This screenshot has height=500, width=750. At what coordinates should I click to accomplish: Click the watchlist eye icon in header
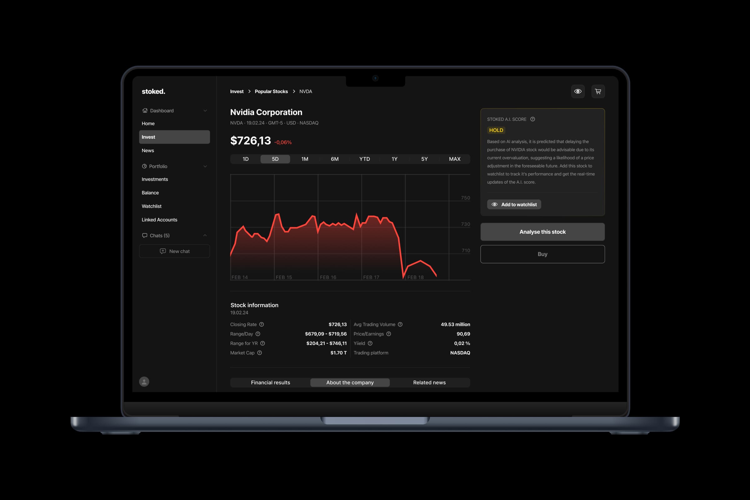click(x=578, y=92)
